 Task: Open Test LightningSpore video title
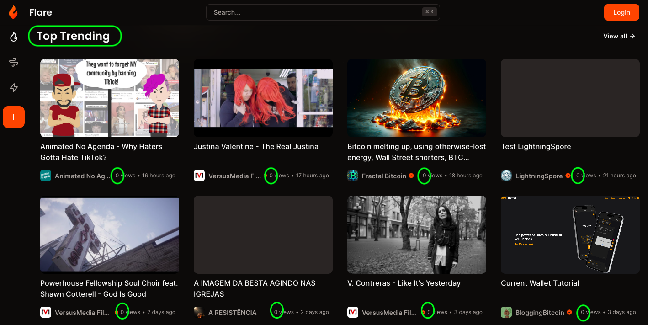[536, 146]
